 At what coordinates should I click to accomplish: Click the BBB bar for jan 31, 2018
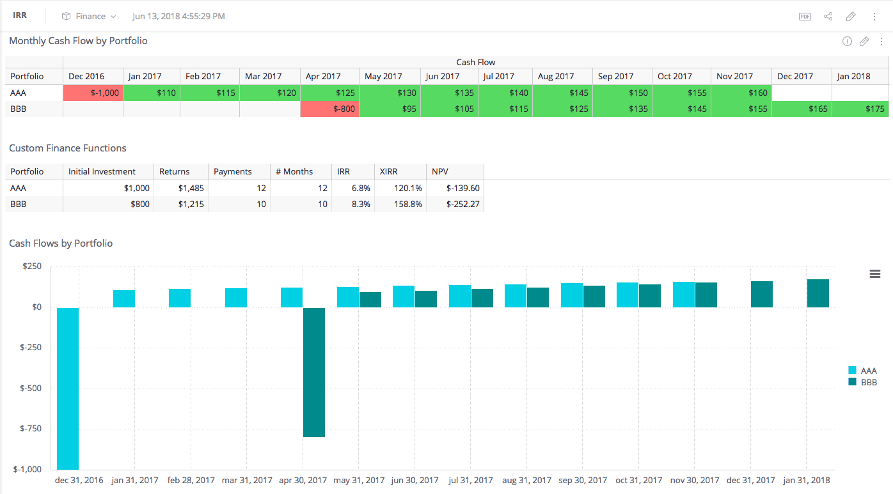(x=818, y=293)
